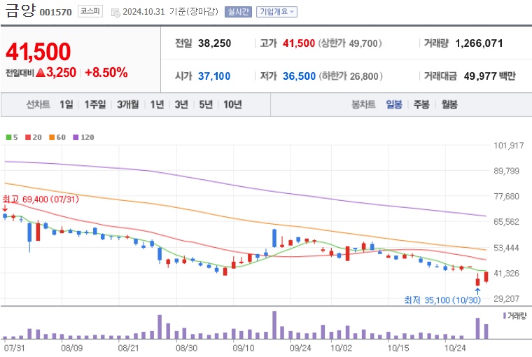Click the calendar icon beside the 2024.10.31 date

point(115,13)
